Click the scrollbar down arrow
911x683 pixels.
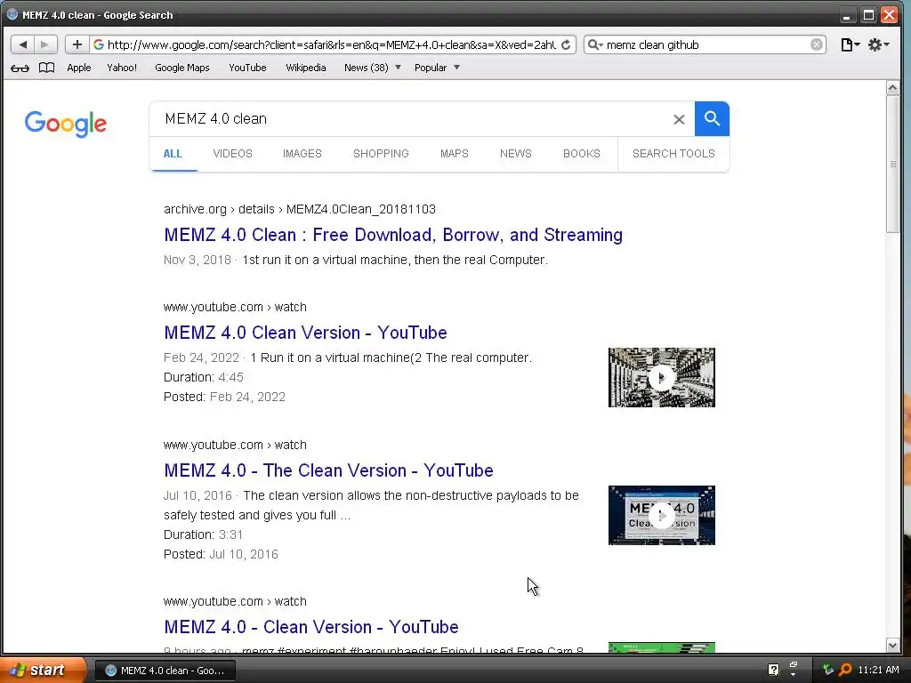[892, 645]
